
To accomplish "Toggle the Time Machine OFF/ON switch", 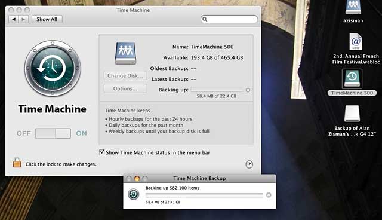I will click(53, 133).
